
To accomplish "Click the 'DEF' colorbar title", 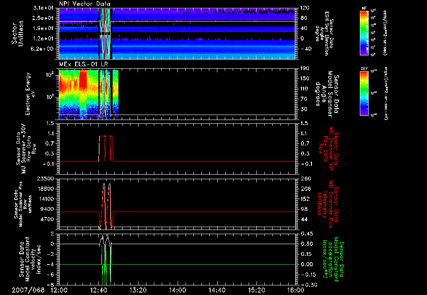I will pos(364,69).
